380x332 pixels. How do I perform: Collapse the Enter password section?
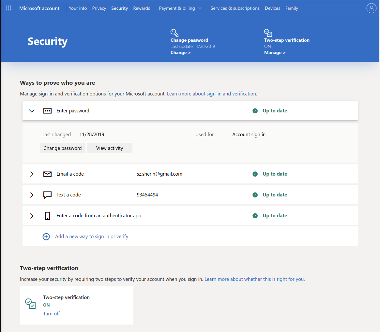point(32,111)
